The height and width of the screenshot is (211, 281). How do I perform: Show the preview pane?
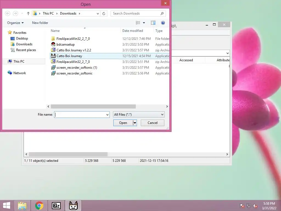point(153,23)
